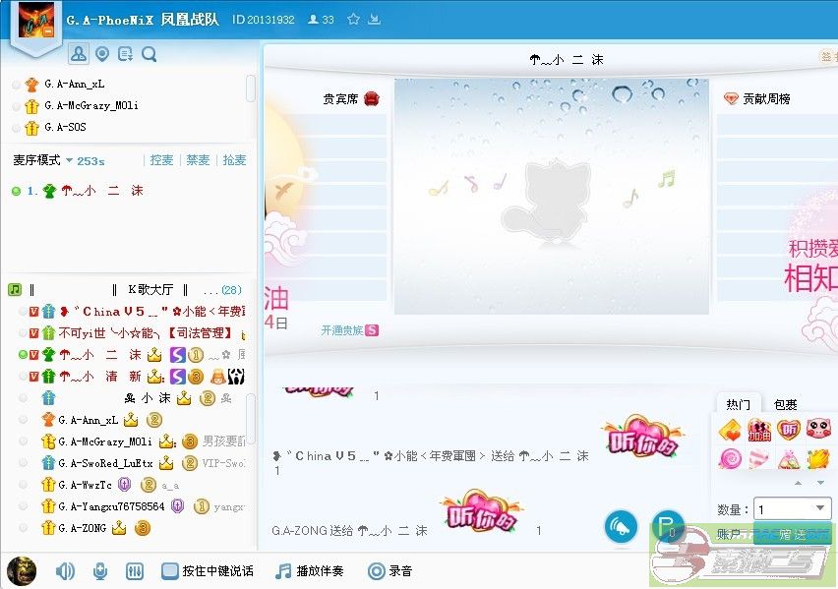Switch to the 包裹 tab
Image resolution: width=838 pixels, height=589 pixels.
(x=785, y=404)
